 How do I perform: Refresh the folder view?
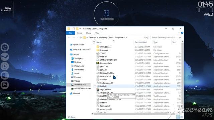coord(147,38)
